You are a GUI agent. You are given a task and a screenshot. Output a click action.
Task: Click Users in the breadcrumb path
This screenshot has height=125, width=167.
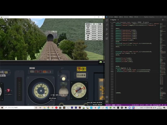click(x=114, y=22)
